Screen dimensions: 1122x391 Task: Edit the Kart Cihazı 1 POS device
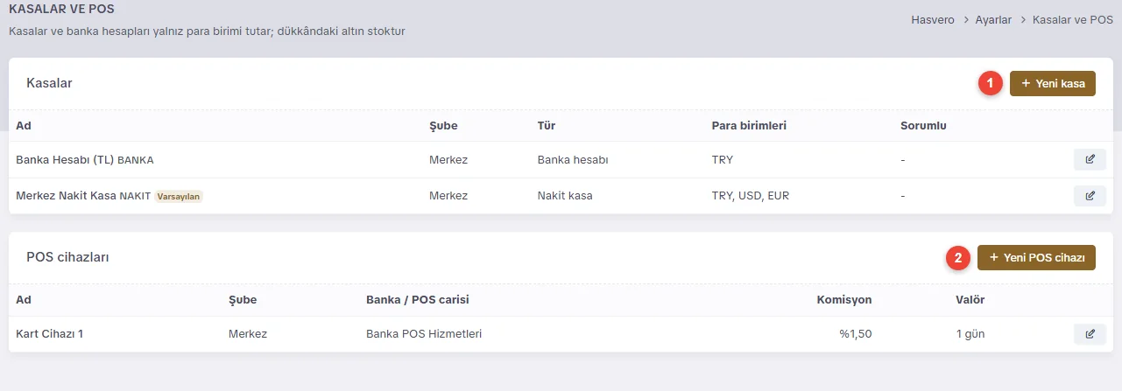1090,334
